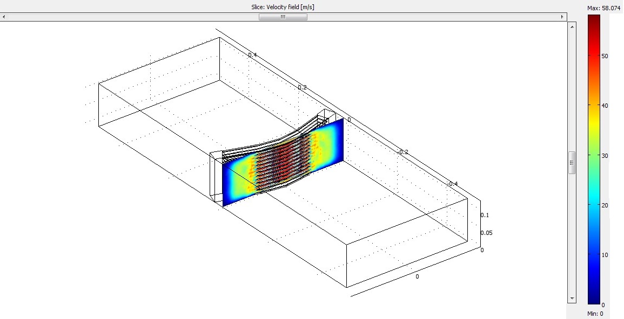Click the horizontal scrollbar left arrow

4,17
